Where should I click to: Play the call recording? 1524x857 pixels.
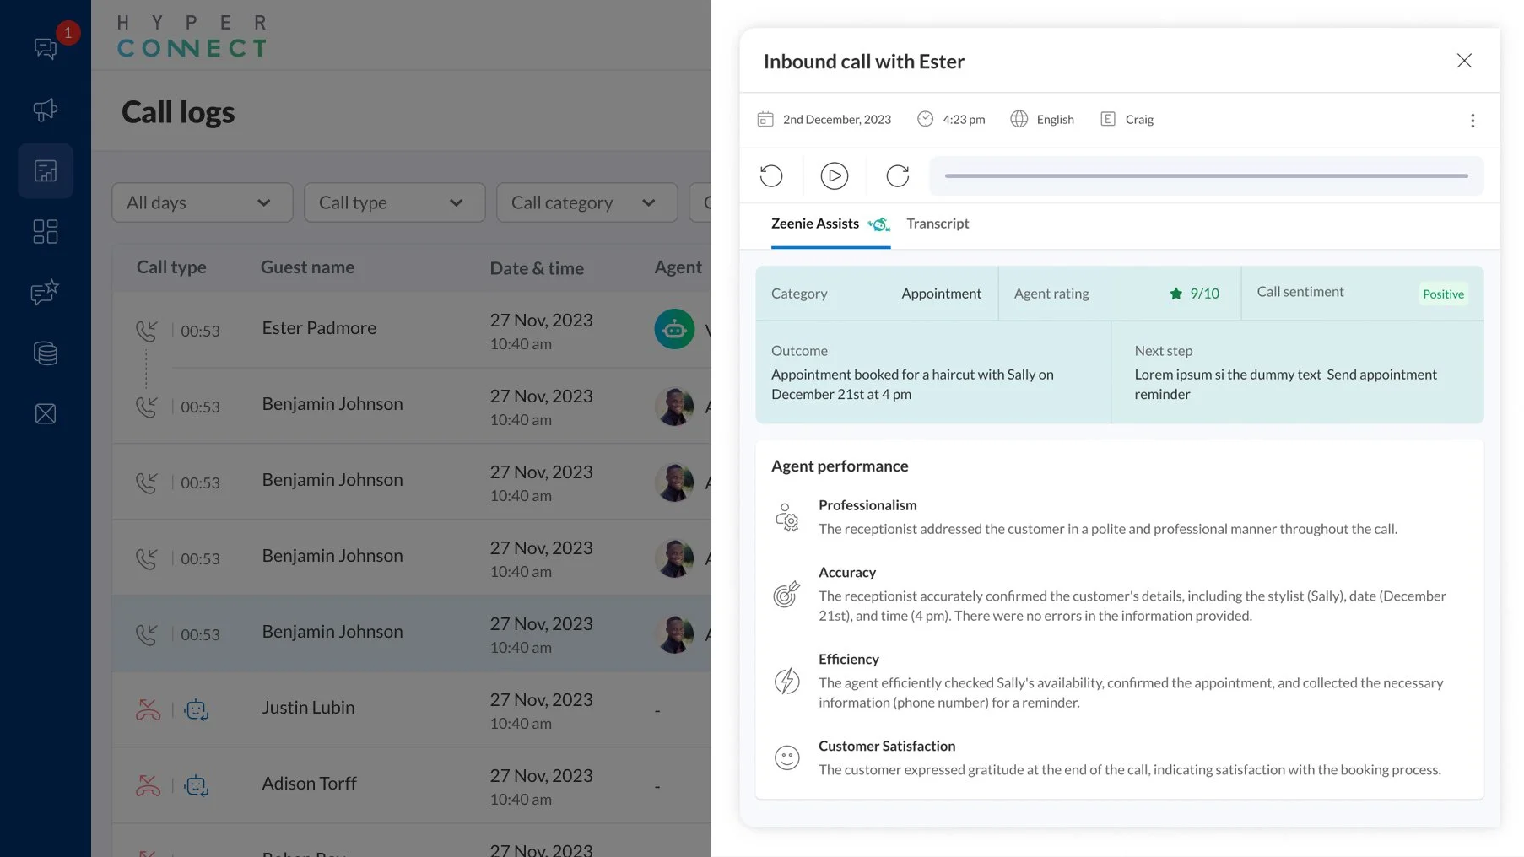click(x=835, y=175)
